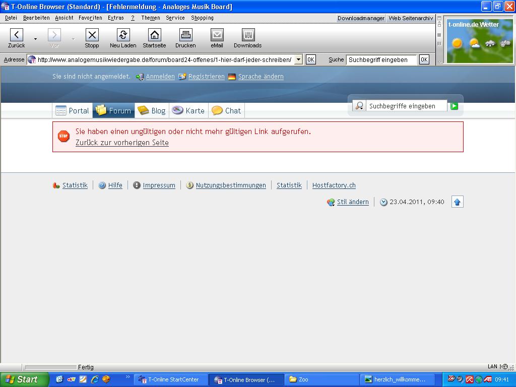
Task: Open the t-online.de Wetter widget
Action: pyautogui.click(x=480, y=41)
